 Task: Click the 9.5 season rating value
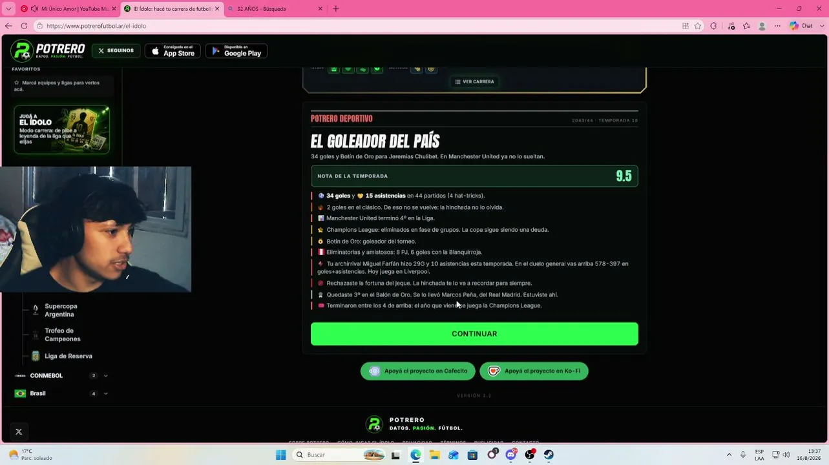(624, 176)
